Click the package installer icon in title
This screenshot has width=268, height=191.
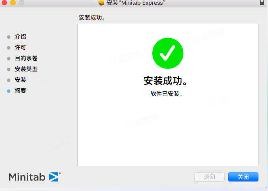click(101, 3)
